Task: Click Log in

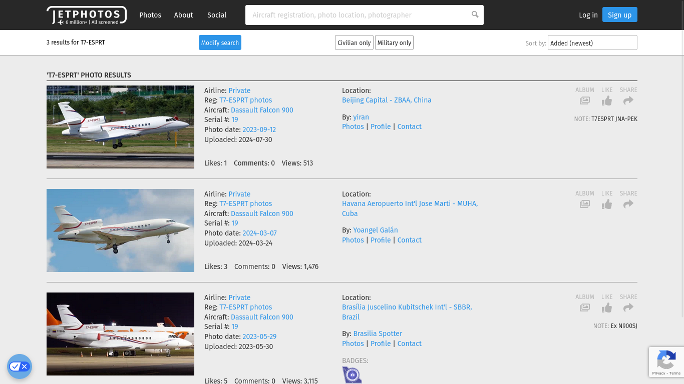Action: 588,15
